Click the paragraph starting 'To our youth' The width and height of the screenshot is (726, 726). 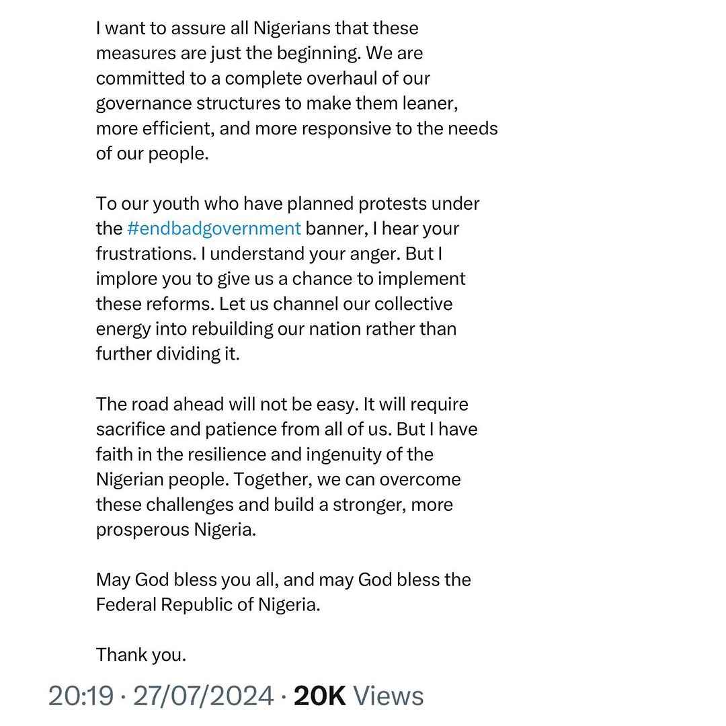288,279
